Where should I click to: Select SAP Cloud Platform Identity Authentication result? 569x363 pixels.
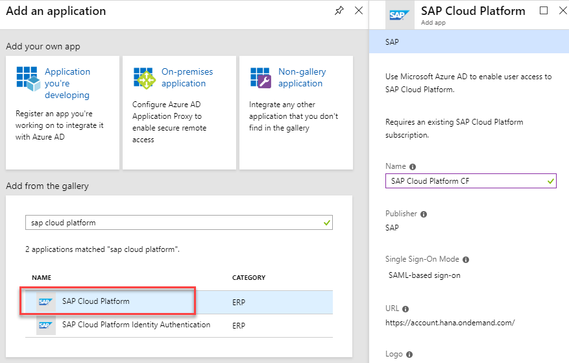136,325
